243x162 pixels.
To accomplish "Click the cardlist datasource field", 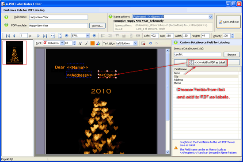I will point(197,55).
